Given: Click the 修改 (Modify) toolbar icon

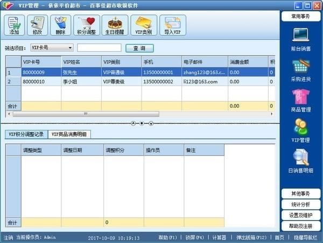Looking at the screenshot, I should 37,25.
